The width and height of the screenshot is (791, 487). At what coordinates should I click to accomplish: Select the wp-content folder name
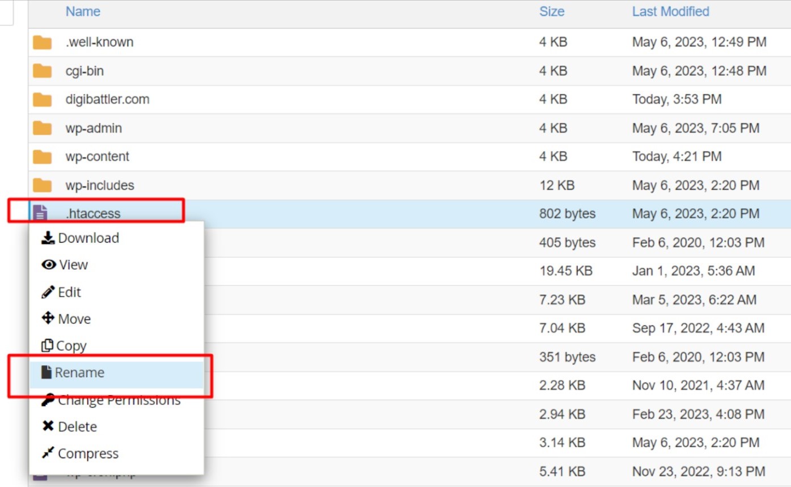click(x=97, y=156)
